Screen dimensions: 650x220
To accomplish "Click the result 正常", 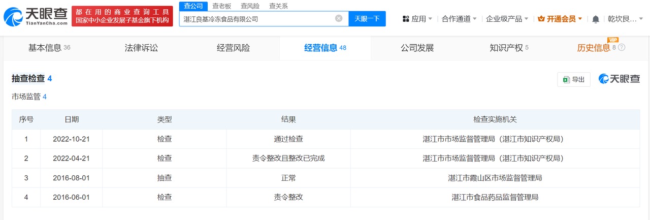I will 288,177.
